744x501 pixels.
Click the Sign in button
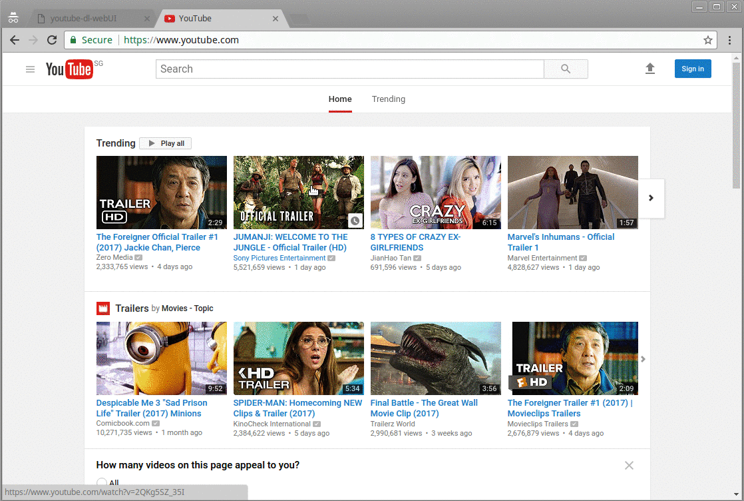click(692, 69)
